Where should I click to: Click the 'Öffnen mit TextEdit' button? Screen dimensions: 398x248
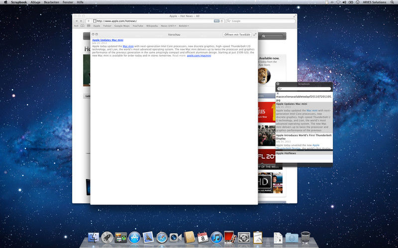(x=237, y=34)
